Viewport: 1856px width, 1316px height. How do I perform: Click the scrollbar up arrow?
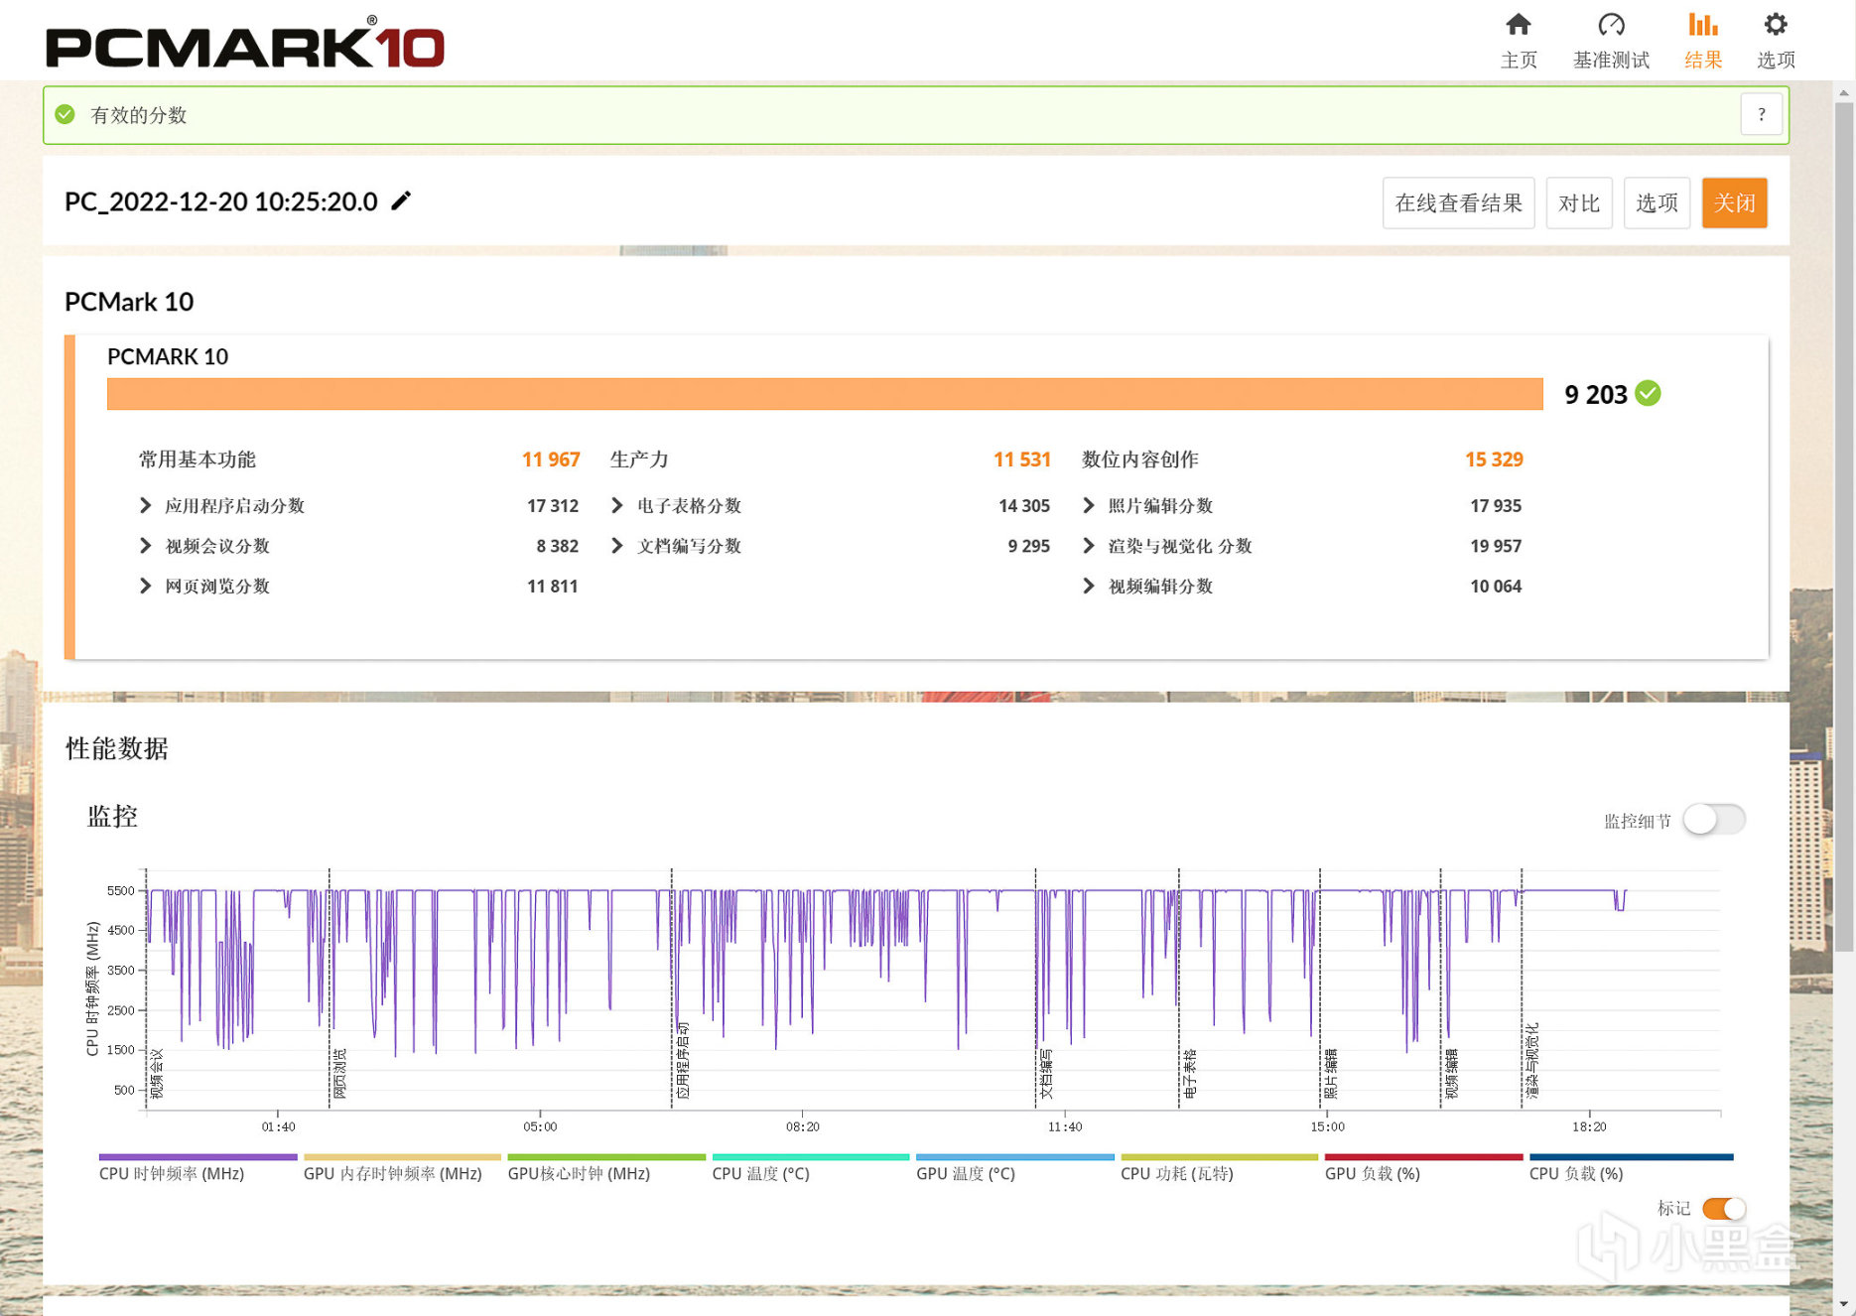point(1844,92)
